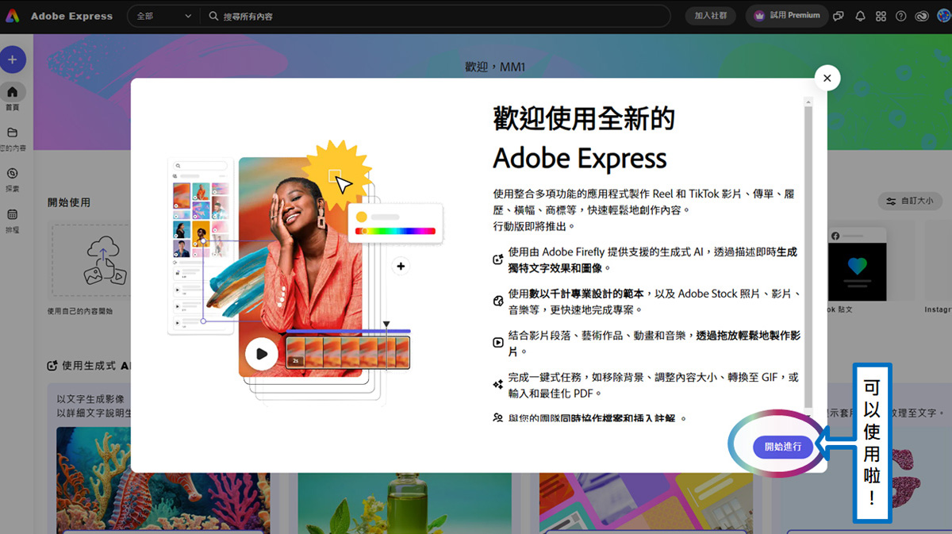Open 排程 schedule in sidebar
The image size is (952, 534).
click(13, 221)
